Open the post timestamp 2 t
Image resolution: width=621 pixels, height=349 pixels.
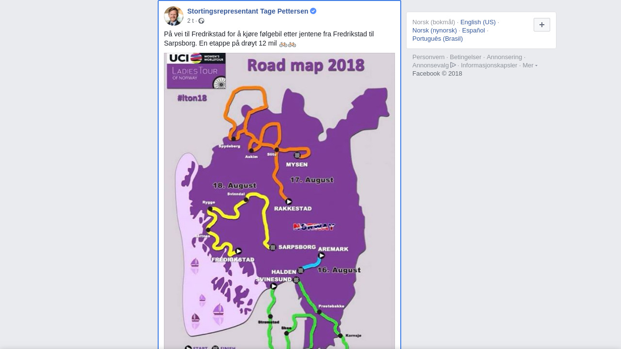coord(190,21)
